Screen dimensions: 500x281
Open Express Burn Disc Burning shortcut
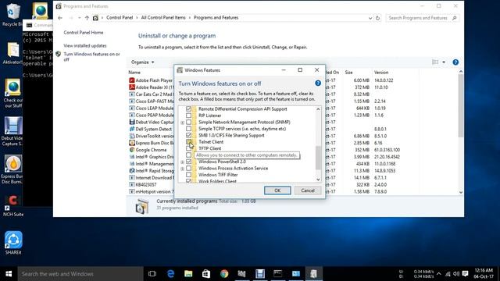[x=13, y=169]
